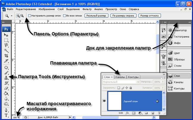Switch to the "Контуры" tab
Image resolution: width=193 pixels, height=120 pixels.
133,77
